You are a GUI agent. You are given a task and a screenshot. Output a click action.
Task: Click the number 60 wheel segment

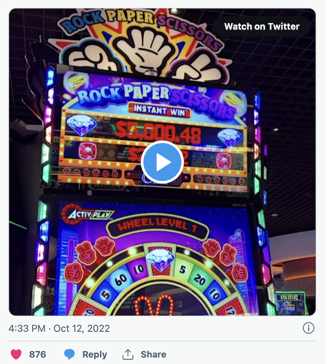click(x=121, y=278)
